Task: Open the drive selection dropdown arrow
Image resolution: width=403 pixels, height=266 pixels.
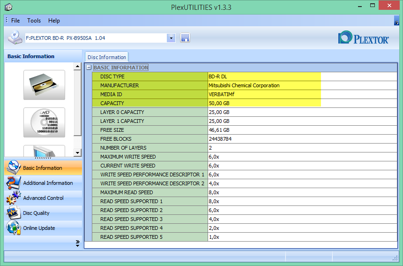Action: (171, 38)
